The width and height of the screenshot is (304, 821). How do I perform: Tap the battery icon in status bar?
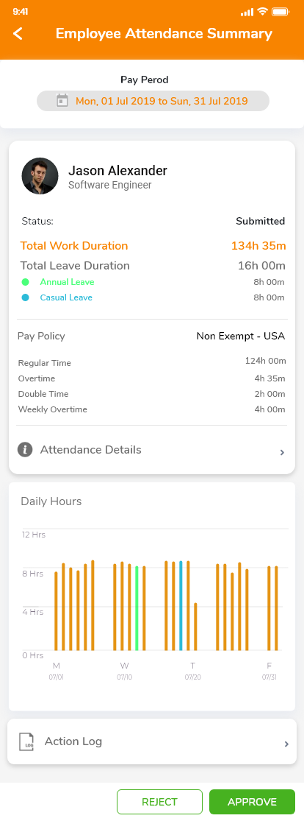click(x=281, y=12)
